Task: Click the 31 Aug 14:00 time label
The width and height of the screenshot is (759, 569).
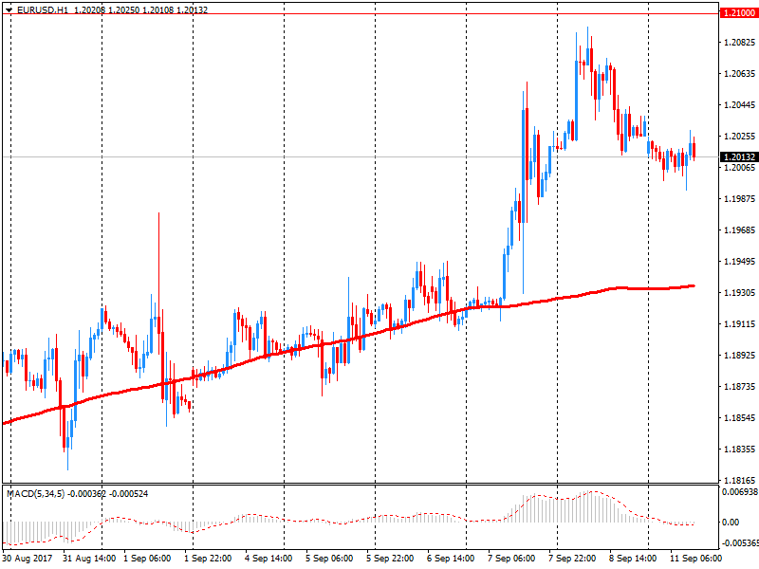Action: (x=89, y=559)
